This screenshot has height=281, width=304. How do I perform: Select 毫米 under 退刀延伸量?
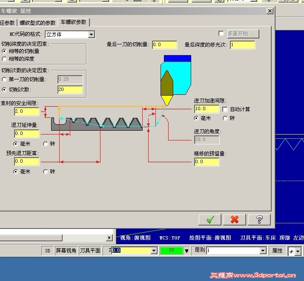click(x=16, y=144)
